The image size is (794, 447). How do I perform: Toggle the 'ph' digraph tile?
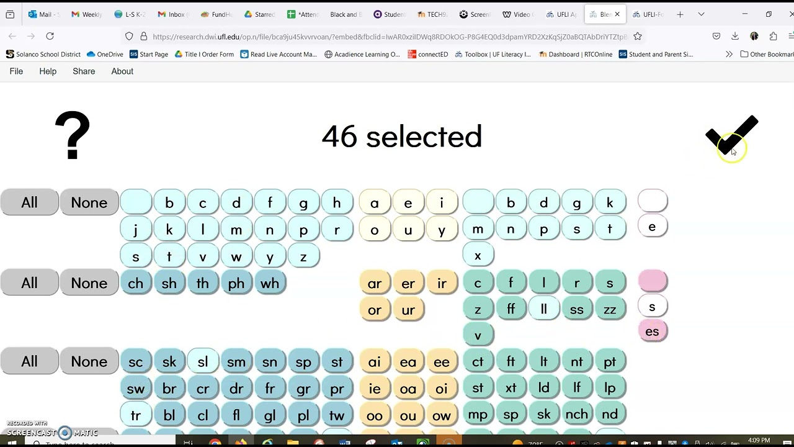236,283
